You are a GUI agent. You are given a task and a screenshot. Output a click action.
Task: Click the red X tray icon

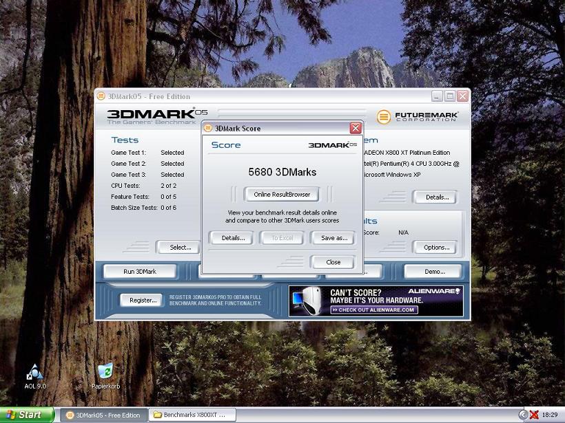coord(534,415)
